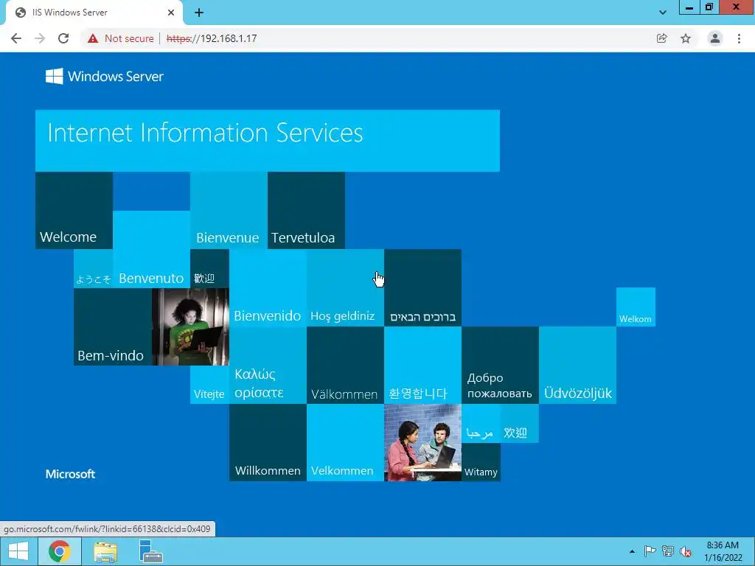The image size is (755, 566).
Task: Open the Windows Start button
Action: [18, 551]
